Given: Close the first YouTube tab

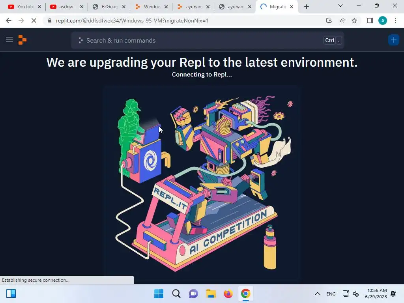Looking at the screenshot, I should click(39, 7).
